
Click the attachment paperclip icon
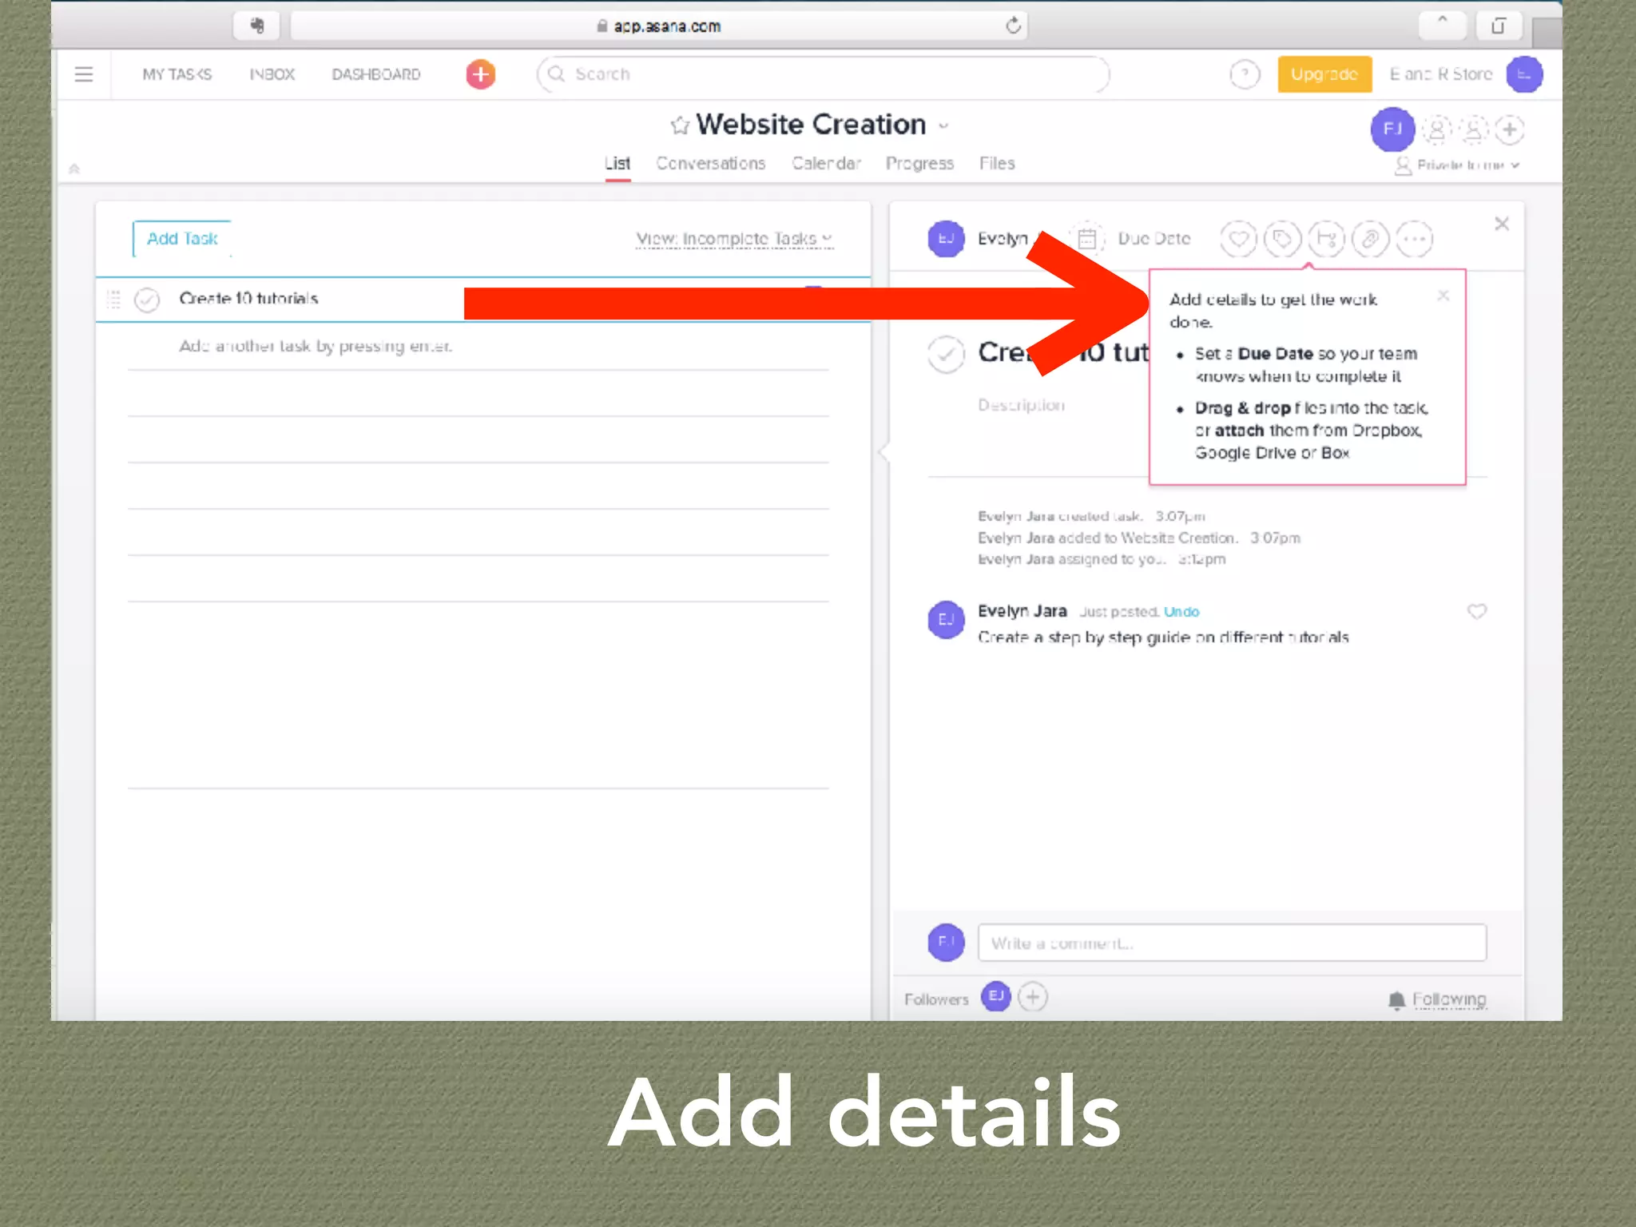[1370, 239]
